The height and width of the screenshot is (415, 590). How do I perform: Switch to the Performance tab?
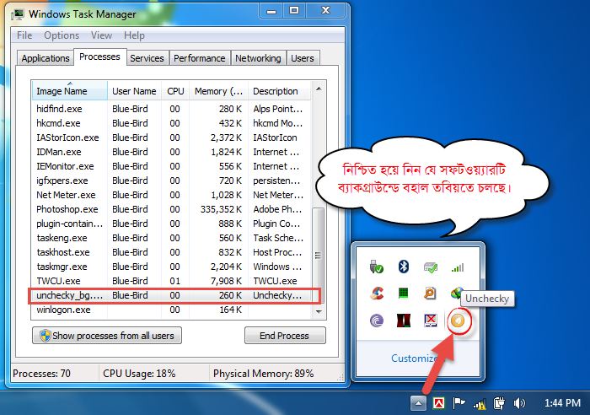200,58
